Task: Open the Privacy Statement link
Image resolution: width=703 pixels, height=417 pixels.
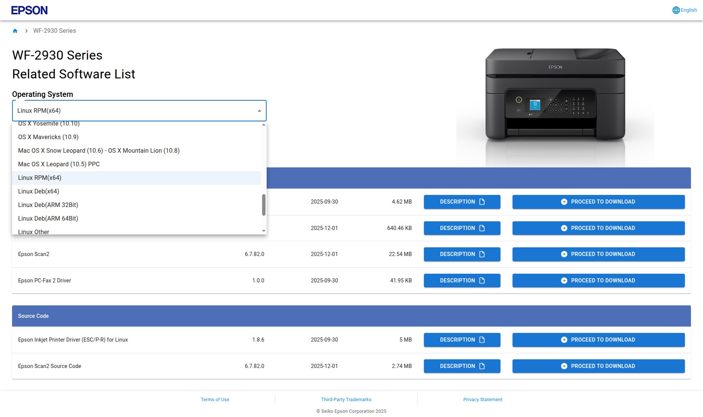Action: tap(482, 399)
